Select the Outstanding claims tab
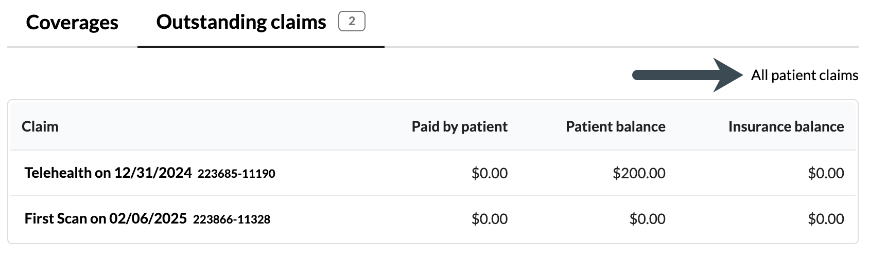Image resolution: width=869 pixels, height=260 pixels. (x=241, y=22)
